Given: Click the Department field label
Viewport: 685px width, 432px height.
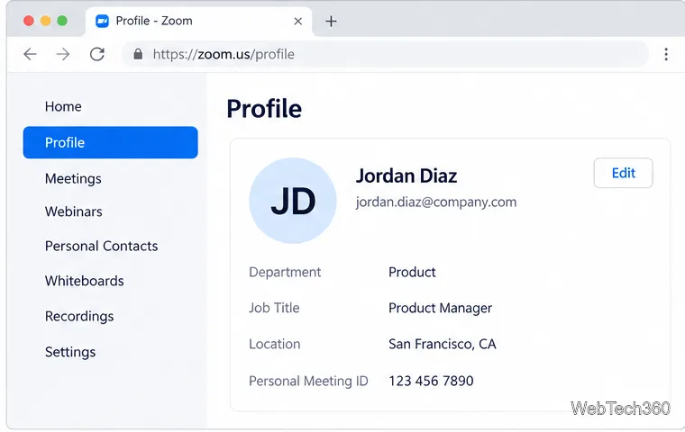Looking at the screenshot, I should [x=285, y=273].
